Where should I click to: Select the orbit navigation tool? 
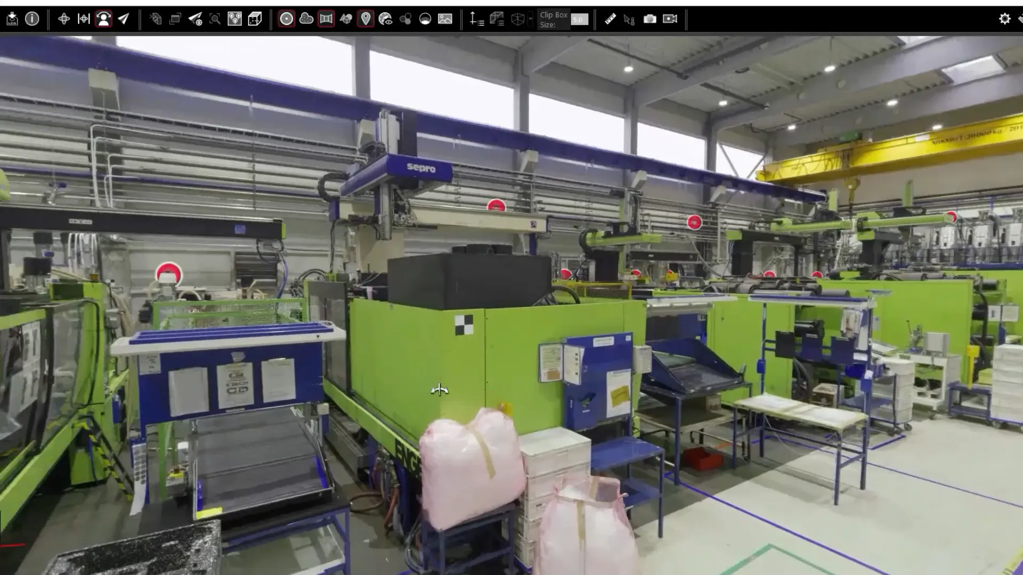point(64,19)
